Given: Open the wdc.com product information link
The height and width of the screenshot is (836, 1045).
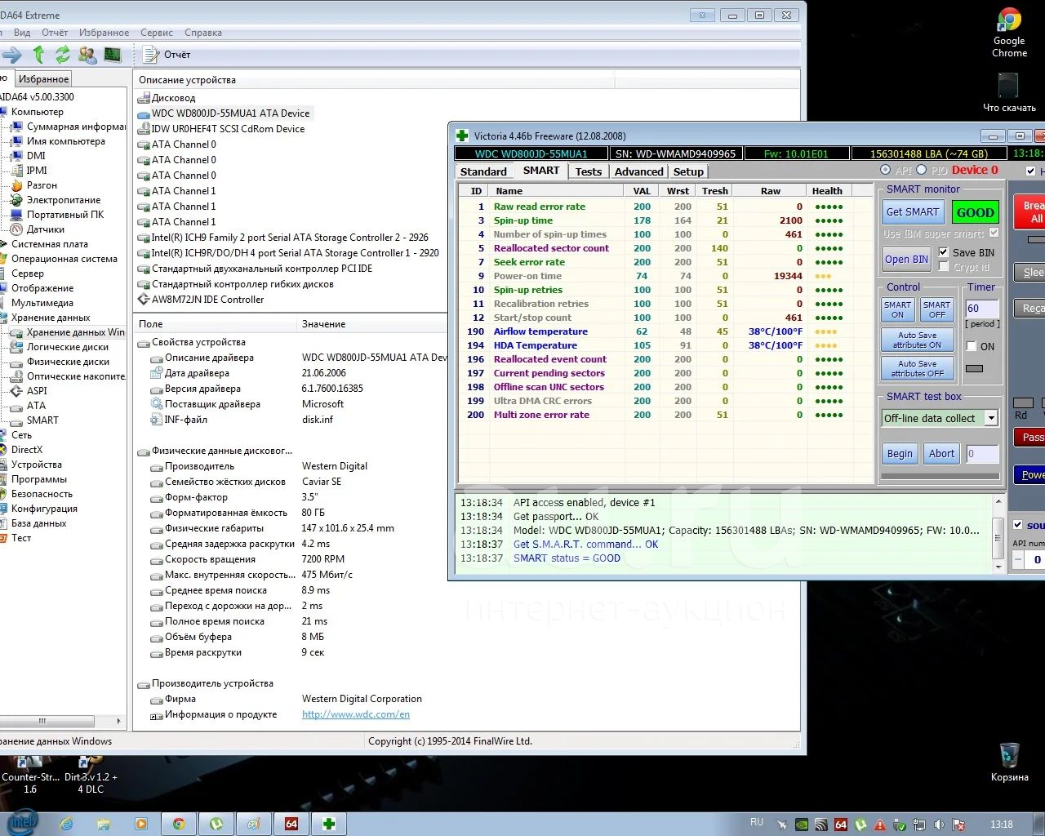Looking at the screenshot, I should coord(356,714).
